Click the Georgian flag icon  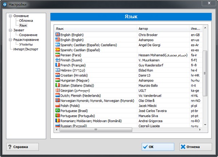point(57,90)
